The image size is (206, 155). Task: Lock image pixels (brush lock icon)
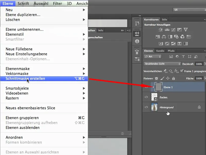(162, 79)
